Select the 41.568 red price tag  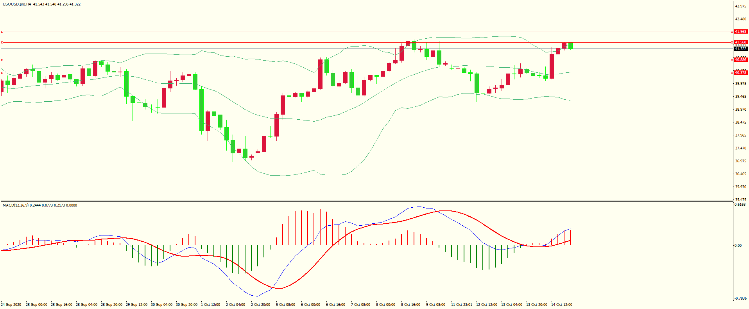740,42
